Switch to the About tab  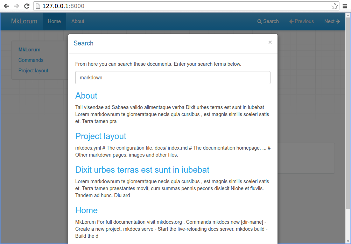tap(77, 21)
